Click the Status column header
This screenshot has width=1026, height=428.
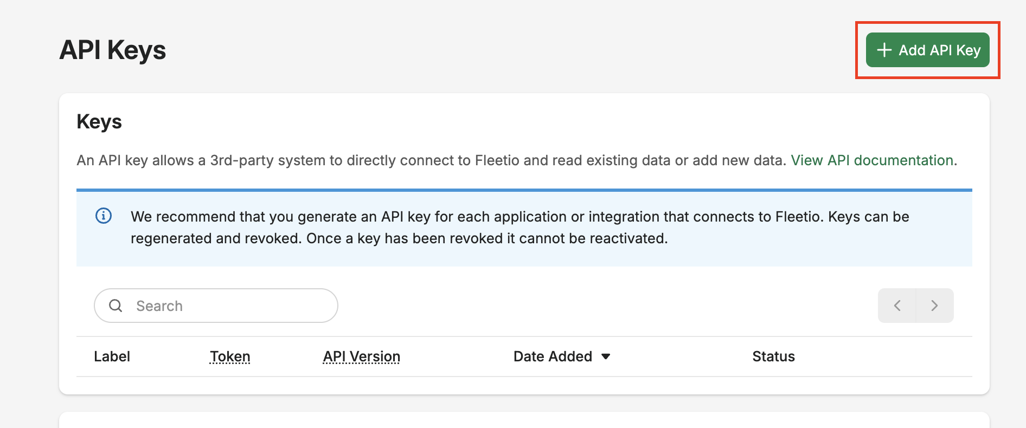point(773,356)
